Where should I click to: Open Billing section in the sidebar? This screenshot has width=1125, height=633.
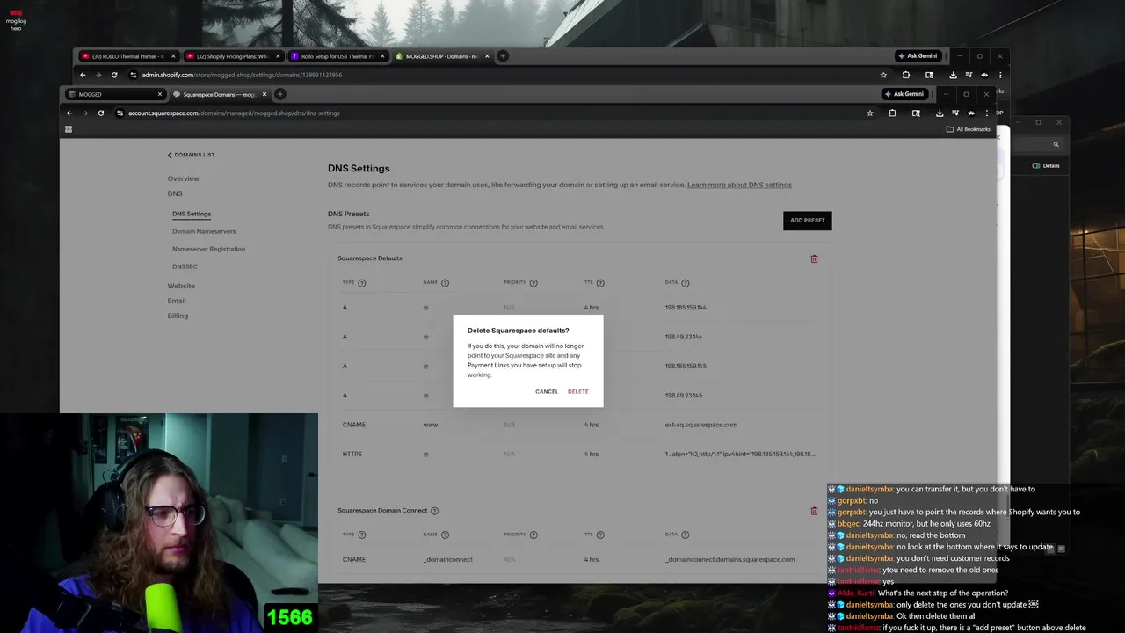click(178, 316)
